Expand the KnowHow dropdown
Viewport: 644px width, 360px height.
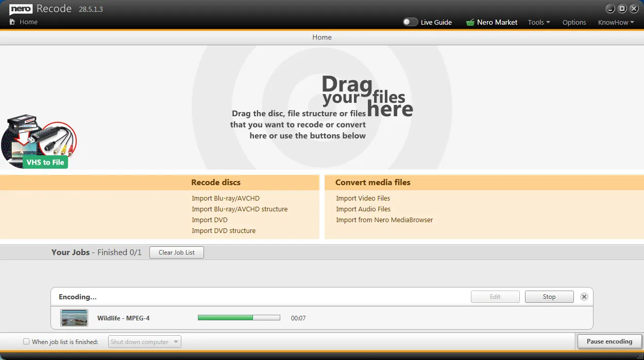point(615,22)
